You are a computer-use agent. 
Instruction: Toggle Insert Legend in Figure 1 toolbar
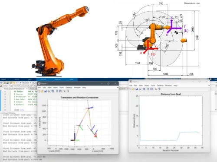point(60,91)
